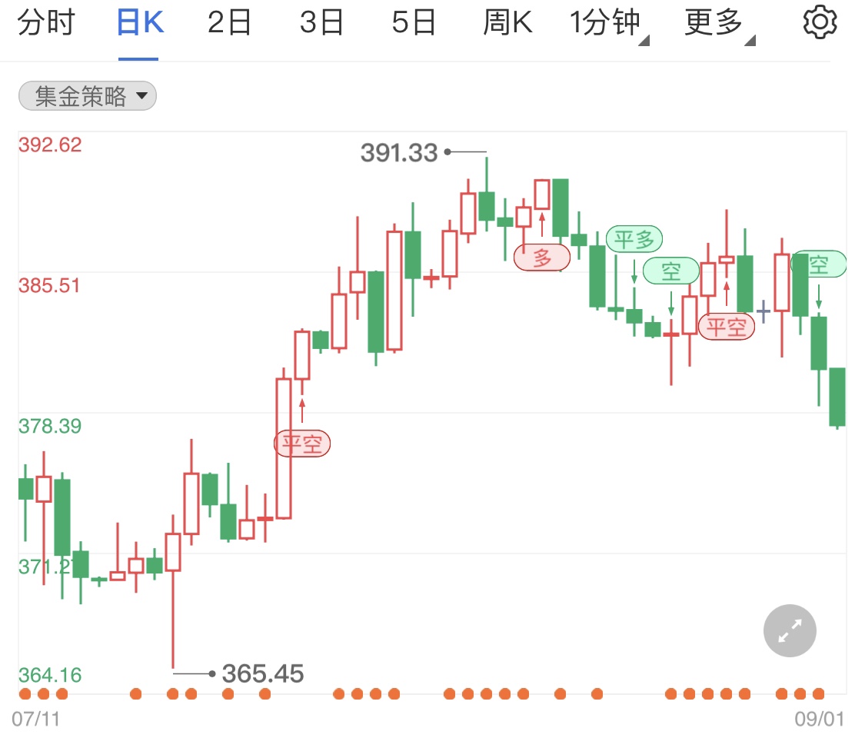
Task: Tap the red 平空 marker on right side
Action: [x=727, y=327]
